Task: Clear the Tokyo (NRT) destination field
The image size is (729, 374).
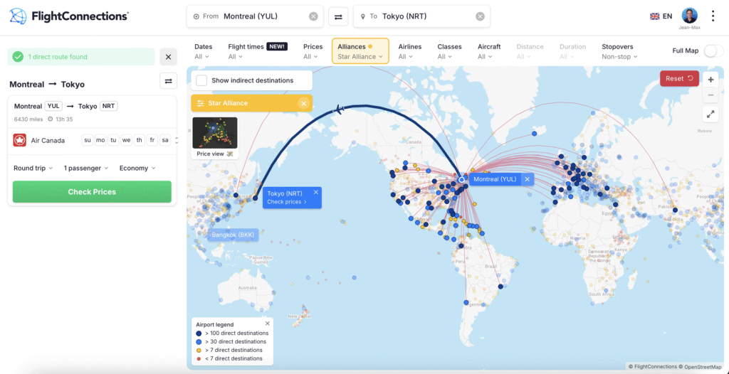Action: pos(480,16)
